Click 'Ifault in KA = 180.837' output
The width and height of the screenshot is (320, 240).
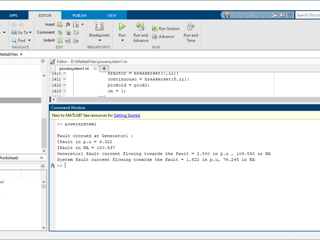(x=86, y=148)
